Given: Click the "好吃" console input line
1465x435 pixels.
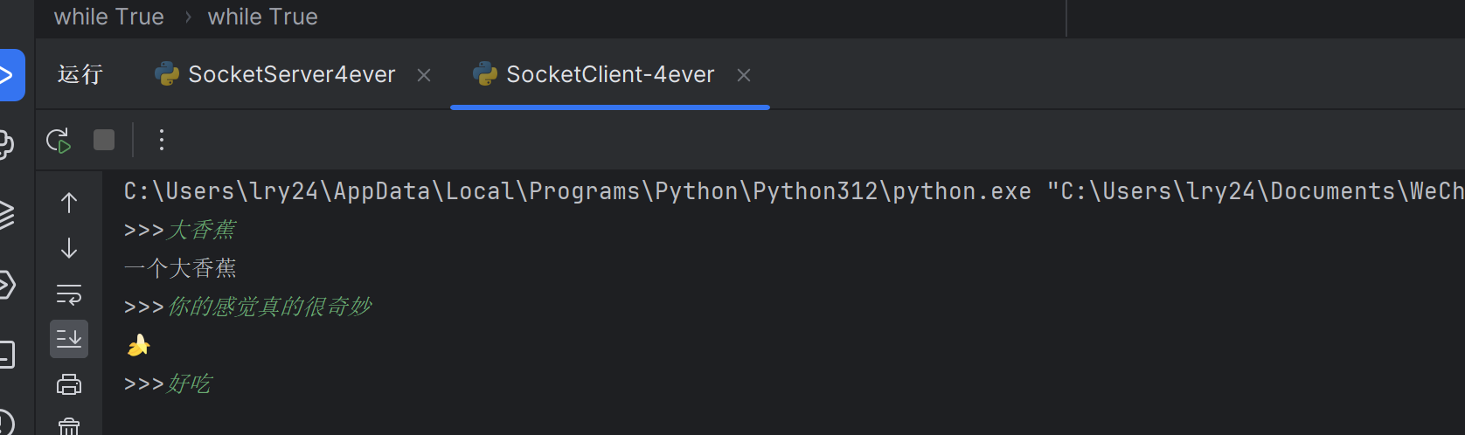Looking at the screenshot, I should (189, 383).
